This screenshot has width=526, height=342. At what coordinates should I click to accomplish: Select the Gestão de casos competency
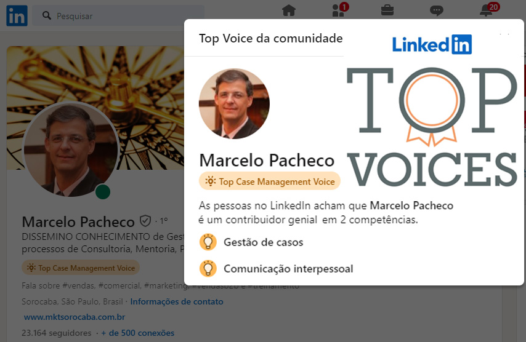(264, 242)
